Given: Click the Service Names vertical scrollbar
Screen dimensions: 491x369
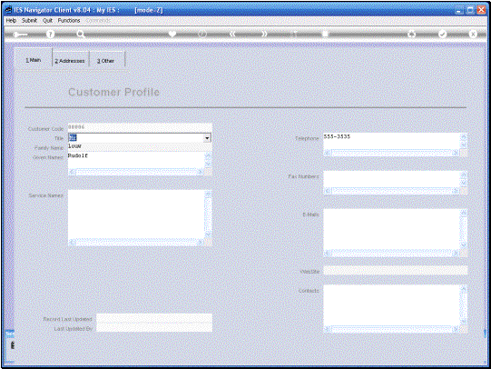Looking at the screenshot, I should [x=208, y=214].
